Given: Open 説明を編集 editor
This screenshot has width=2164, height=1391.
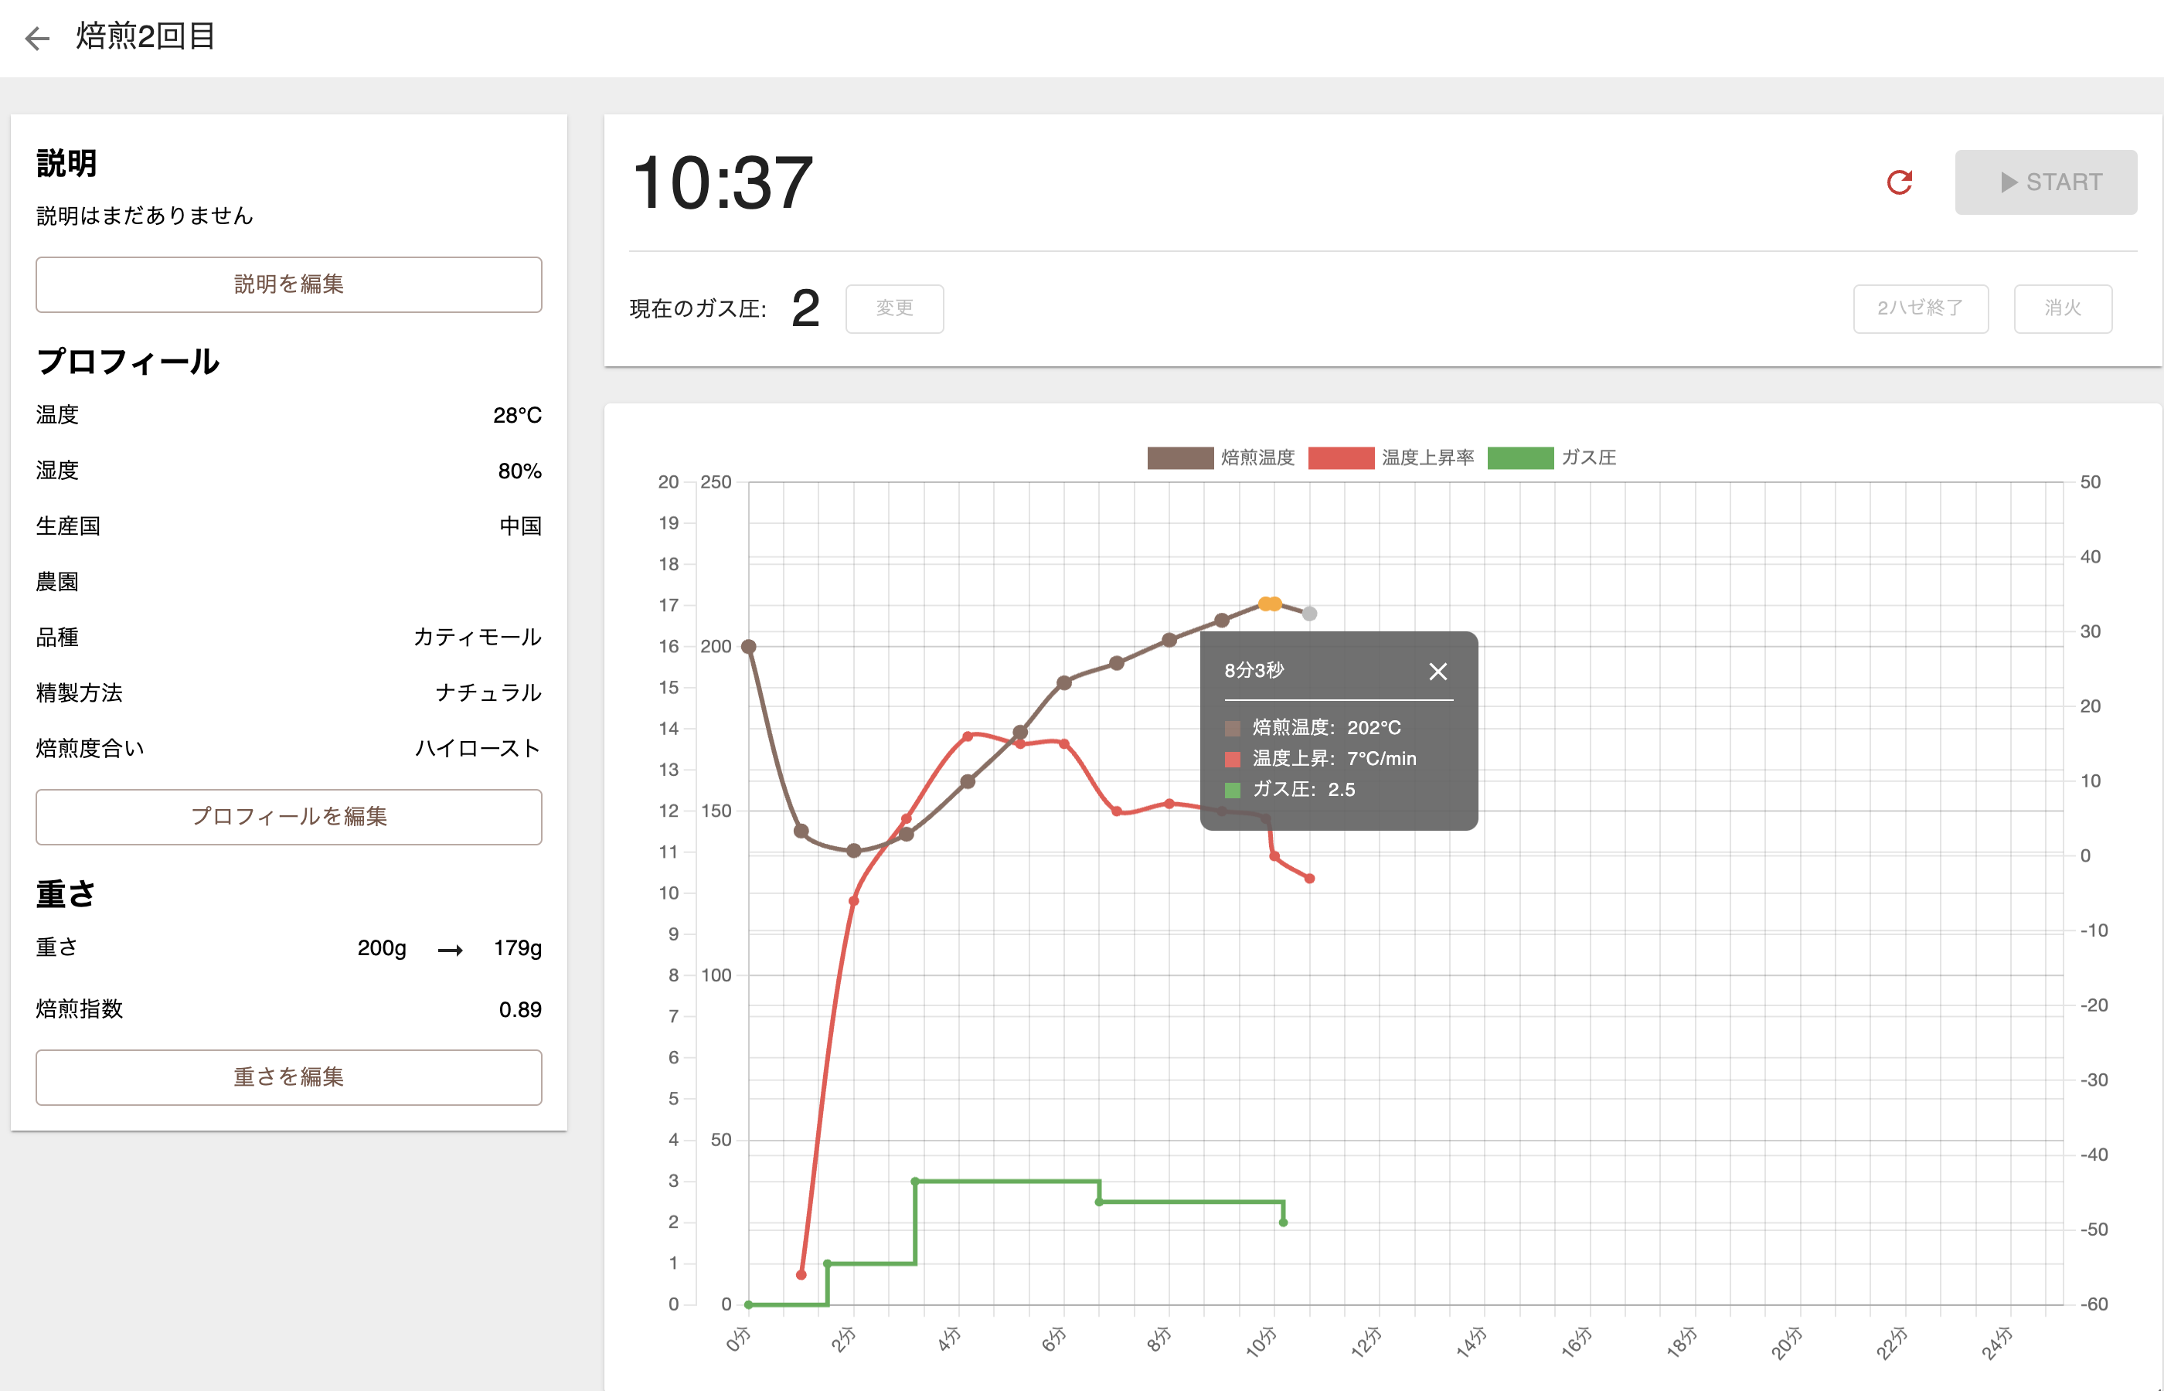Looking at the screenshot, I should click(x=289, y=284).
